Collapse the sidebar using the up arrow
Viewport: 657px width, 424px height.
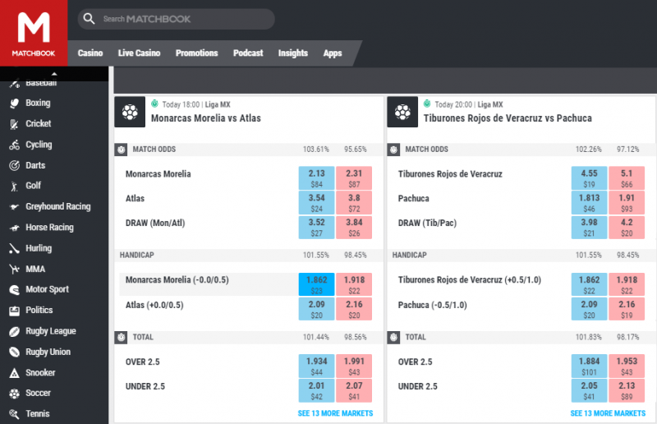(x=54, y=74)
